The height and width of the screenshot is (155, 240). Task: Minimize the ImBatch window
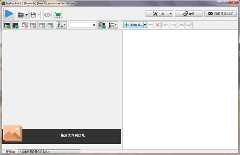pyautogui.click(x=220, y=2)
